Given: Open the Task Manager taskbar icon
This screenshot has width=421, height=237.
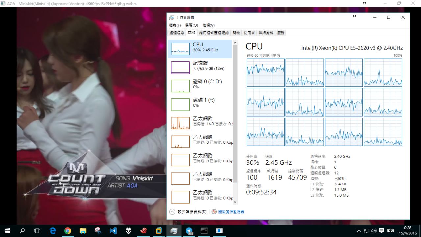Looking at the screenshot, I should [x=174, y=231].
